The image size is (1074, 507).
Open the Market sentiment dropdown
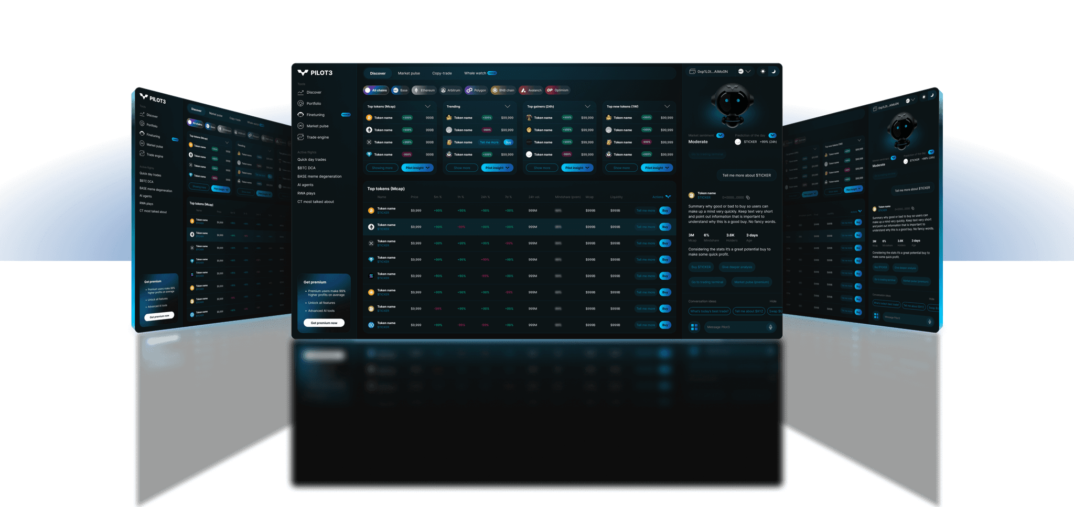tap(720, 135)
